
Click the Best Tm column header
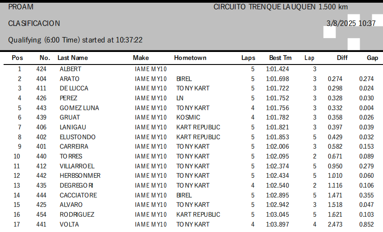(280, 58)
